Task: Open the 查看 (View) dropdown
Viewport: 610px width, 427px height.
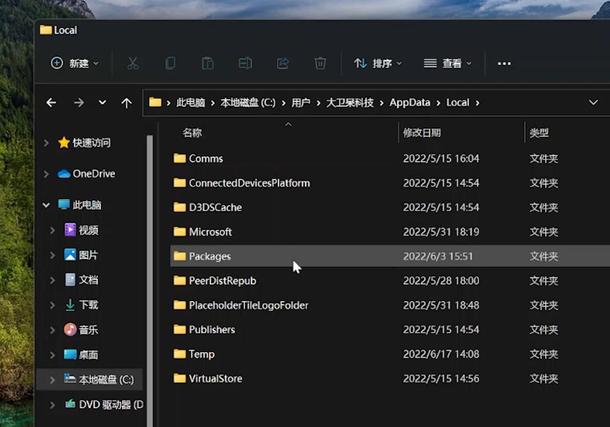Action: click(x=447, y=63)
